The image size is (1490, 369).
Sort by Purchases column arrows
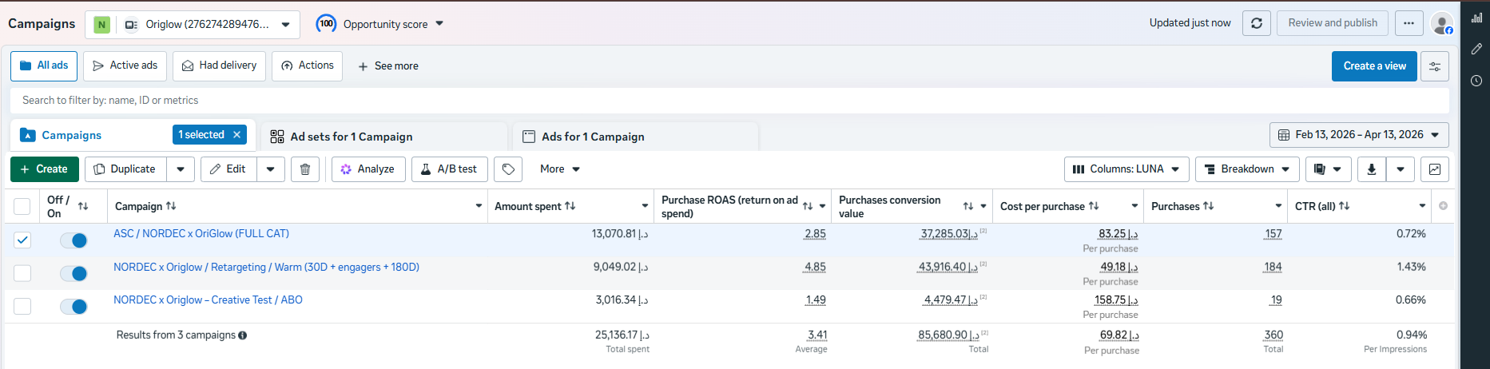1209,206
